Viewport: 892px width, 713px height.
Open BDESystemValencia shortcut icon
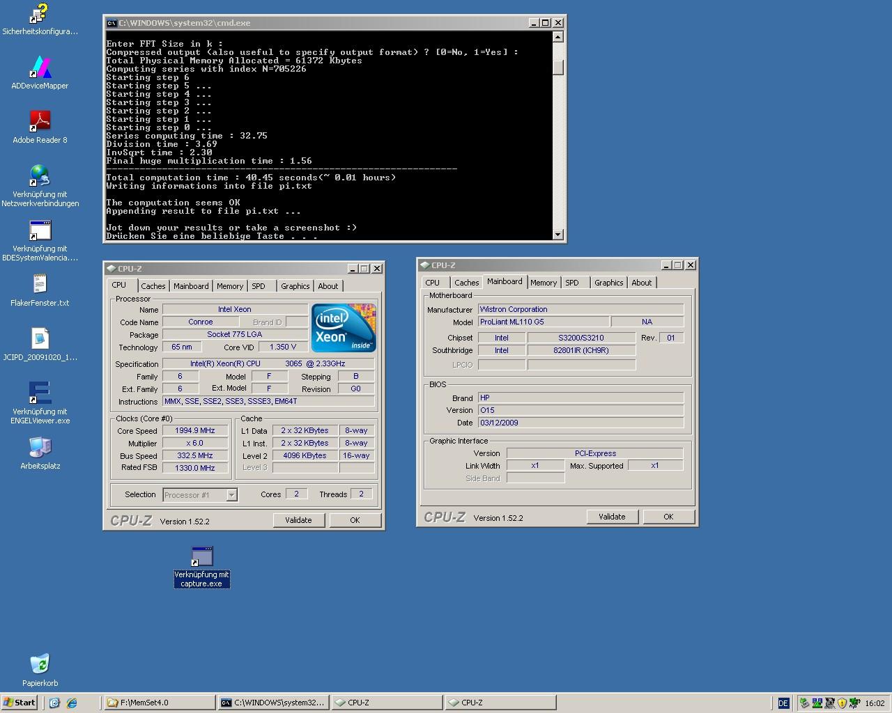pos(40,230)
